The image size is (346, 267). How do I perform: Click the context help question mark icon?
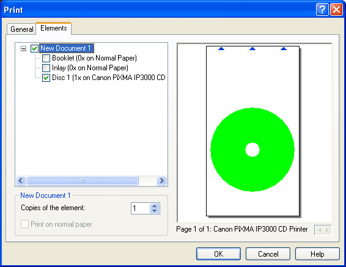[322, 10]
